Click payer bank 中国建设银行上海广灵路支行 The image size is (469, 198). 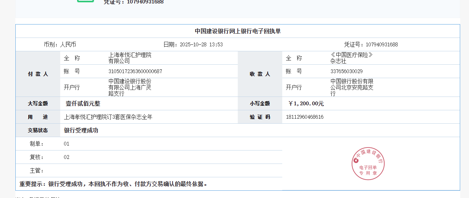pyautogui.click(x=130, y=87)
